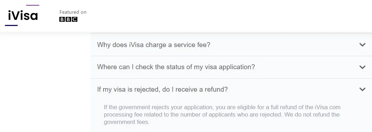Click the first B block of the BBC logo
The height and width of the screenshot is (132, 372).
tap(62, 19)
